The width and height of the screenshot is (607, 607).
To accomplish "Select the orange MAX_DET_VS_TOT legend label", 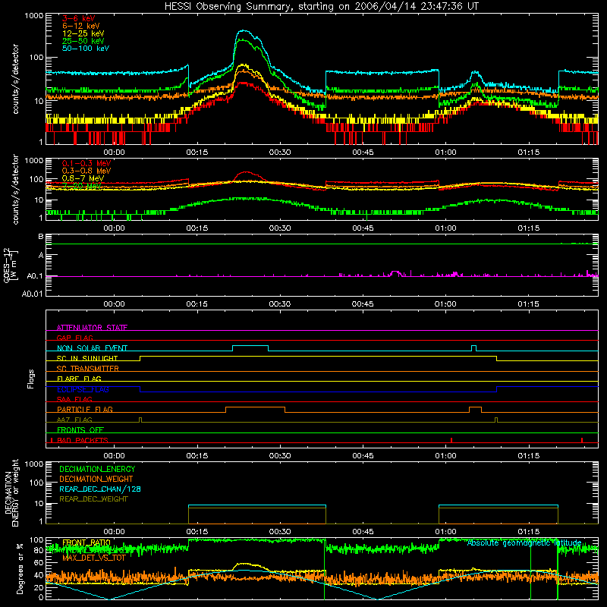I will coord(94,558).
